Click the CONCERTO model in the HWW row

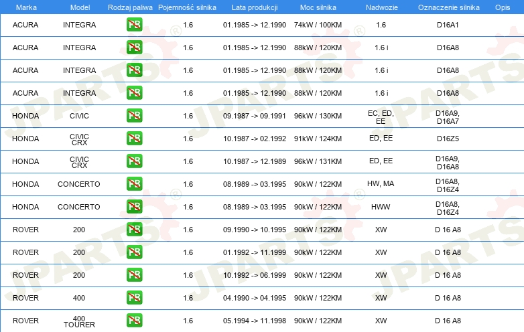tap(79, 207)
